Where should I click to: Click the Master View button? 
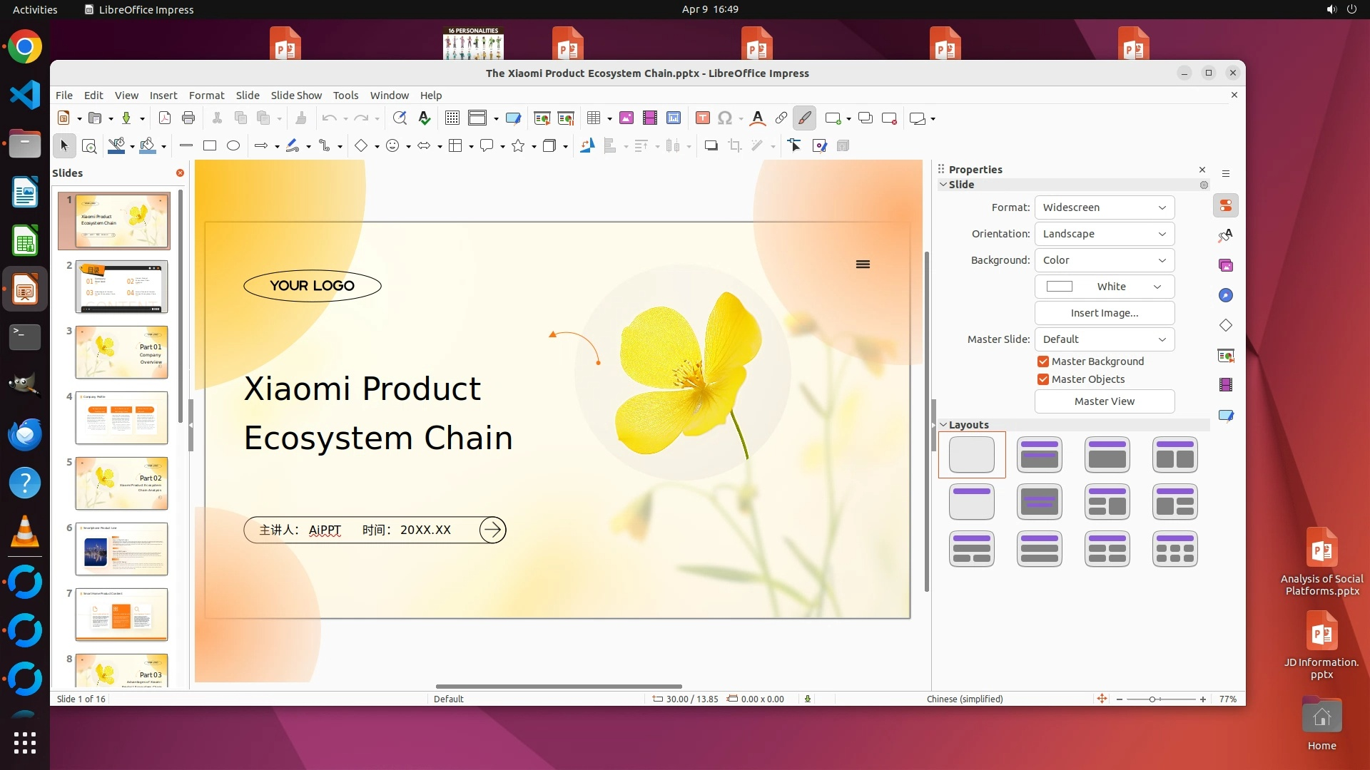1104,401
